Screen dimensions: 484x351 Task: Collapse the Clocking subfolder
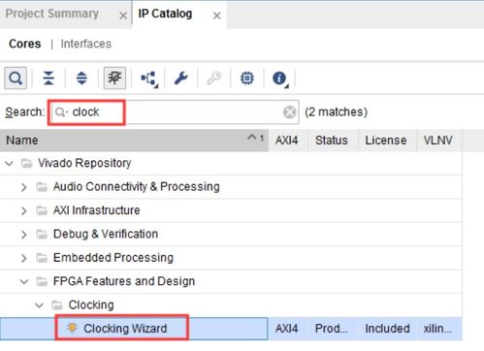pos(39,305)
